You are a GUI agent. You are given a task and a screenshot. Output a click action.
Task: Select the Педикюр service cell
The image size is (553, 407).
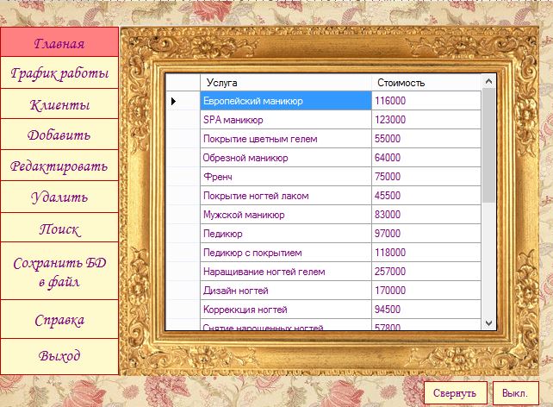(x=286, y=234)
